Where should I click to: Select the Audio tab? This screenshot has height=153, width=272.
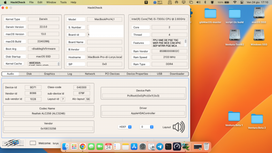pos(11,74)
